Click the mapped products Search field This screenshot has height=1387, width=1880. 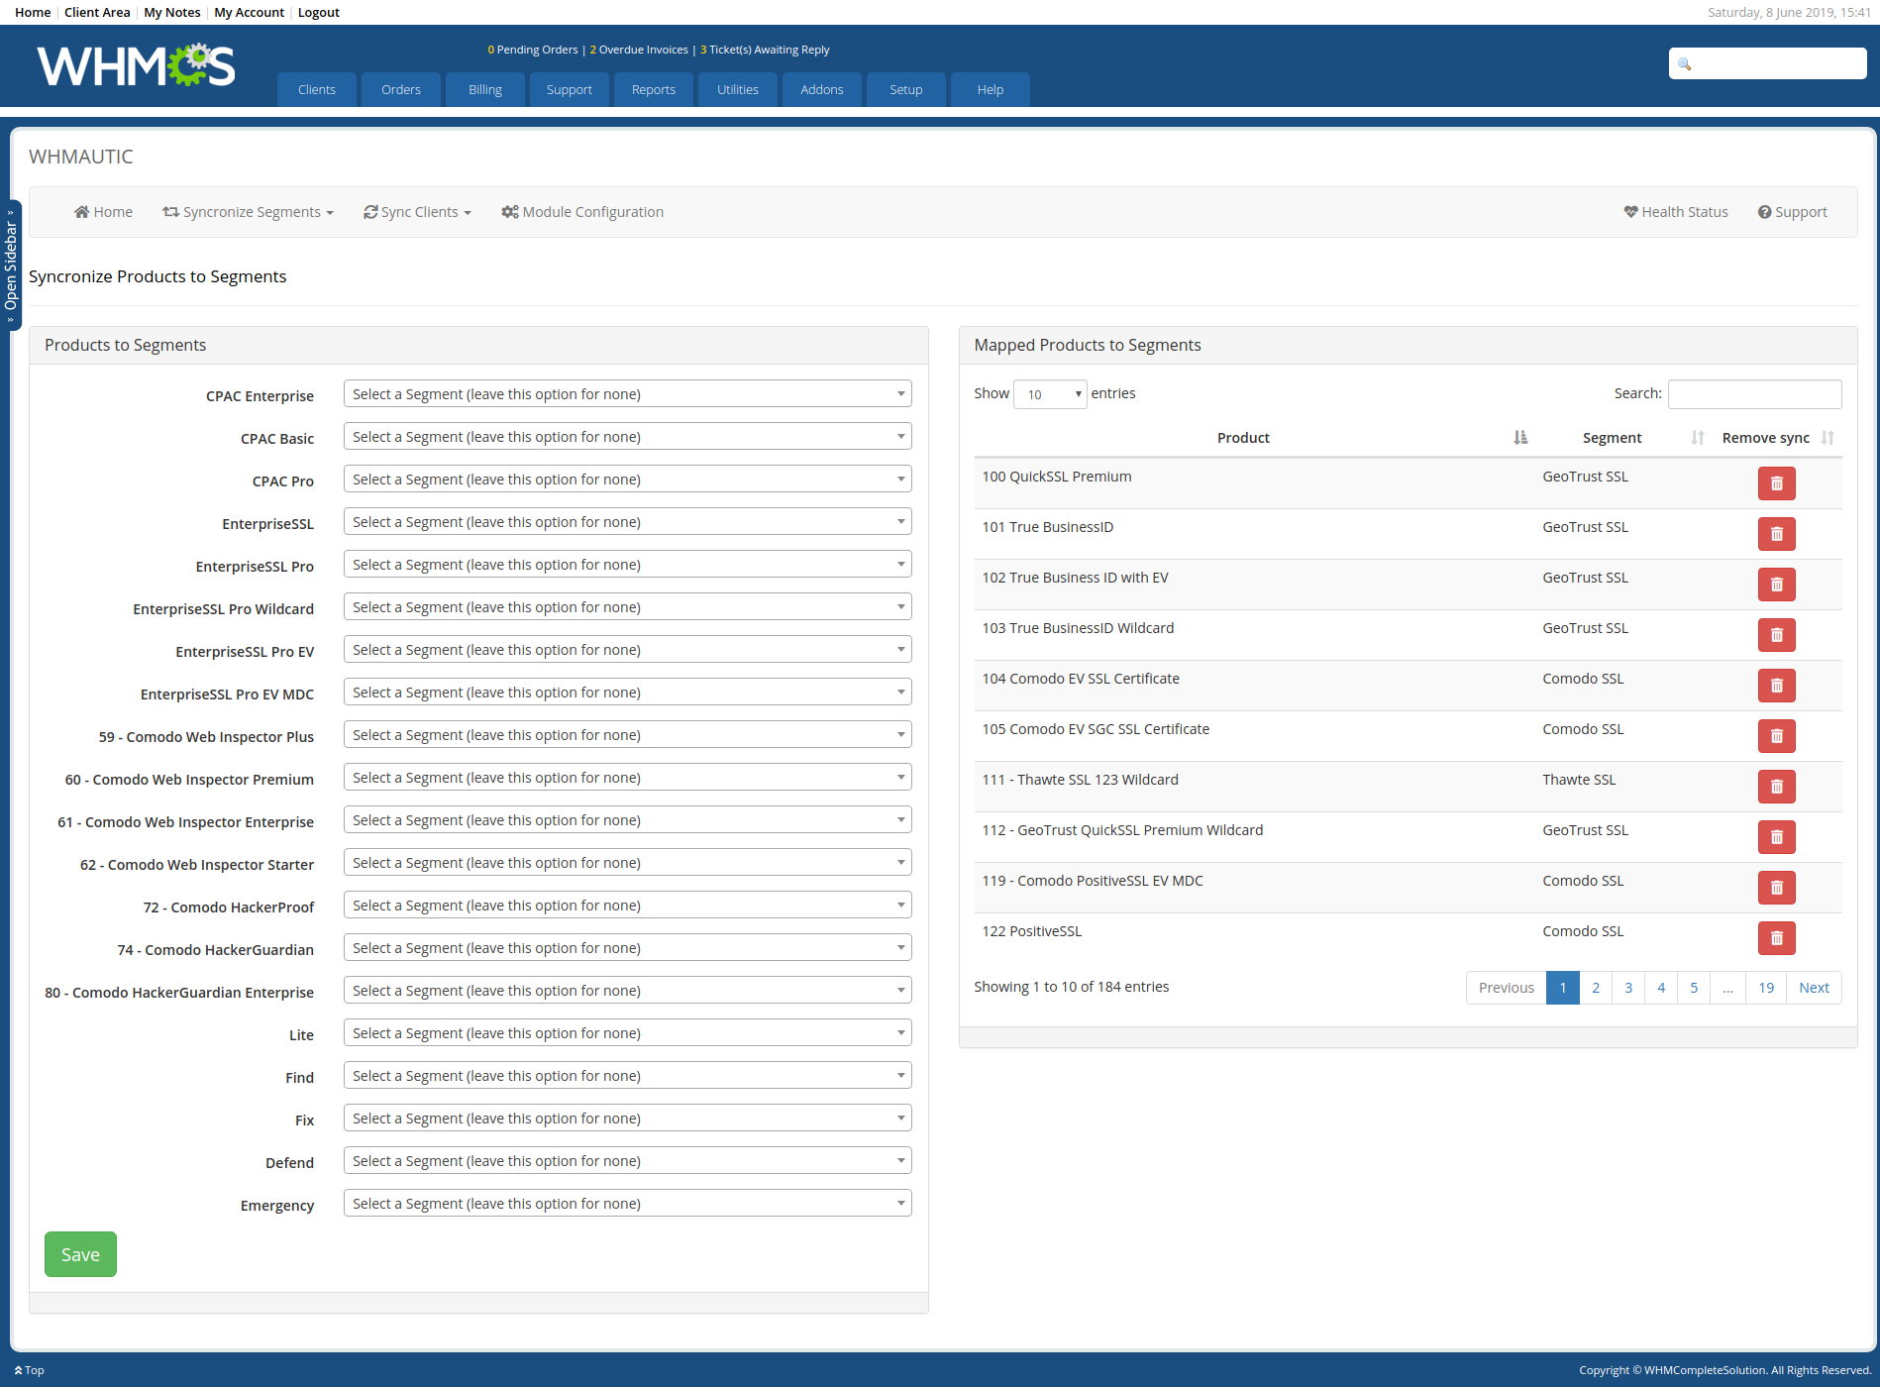coord(1754,394)
